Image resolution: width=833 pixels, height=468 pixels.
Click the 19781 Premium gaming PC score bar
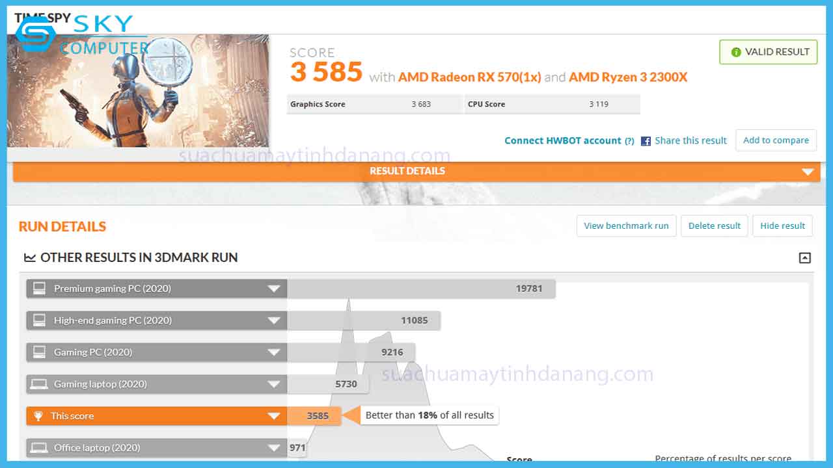coord(421,289)
